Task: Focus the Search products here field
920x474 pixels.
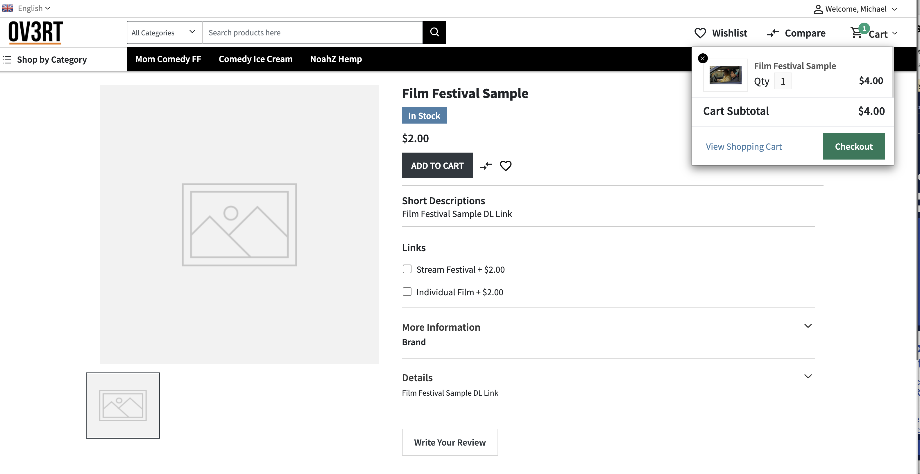Action: click(x=312, y=32)
